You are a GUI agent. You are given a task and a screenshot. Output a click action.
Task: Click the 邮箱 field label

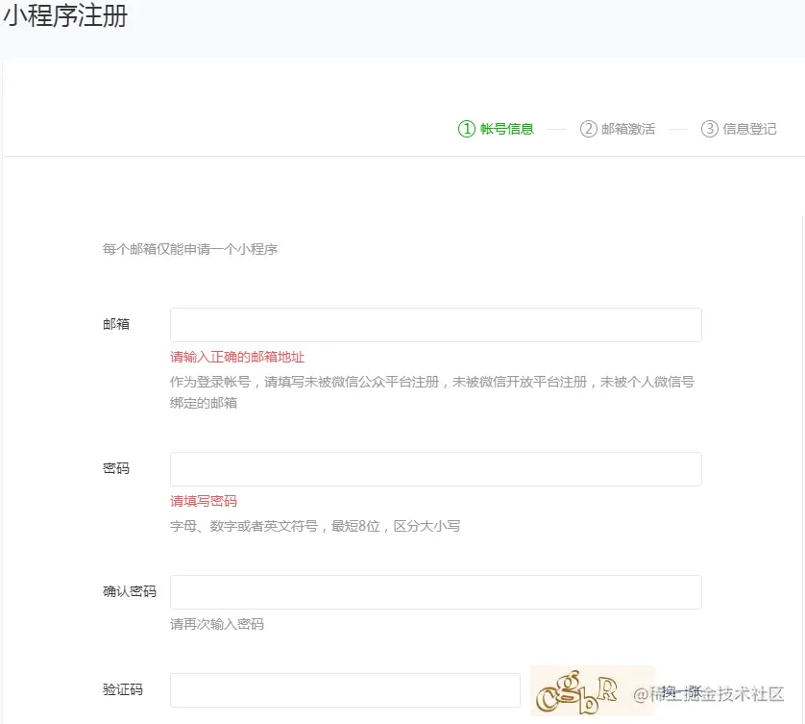click(116, 324)
